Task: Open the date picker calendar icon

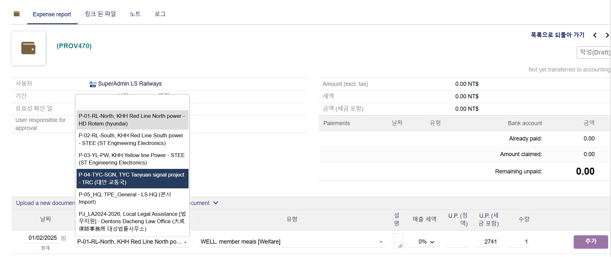Action: (x=63, y=238)
